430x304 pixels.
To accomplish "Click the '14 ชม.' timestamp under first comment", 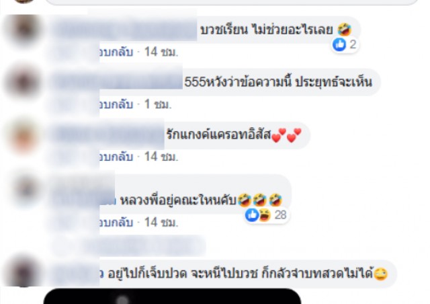I will [161, 52].
